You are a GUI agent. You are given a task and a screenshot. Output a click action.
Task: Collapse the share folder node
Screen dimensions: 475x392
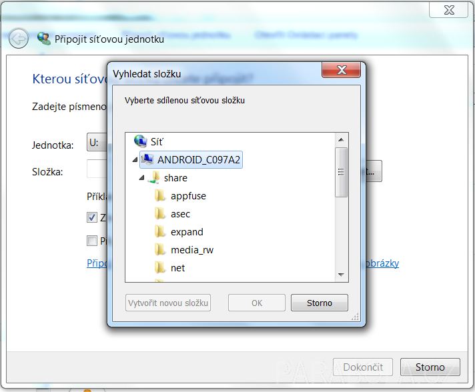point(141,178)
